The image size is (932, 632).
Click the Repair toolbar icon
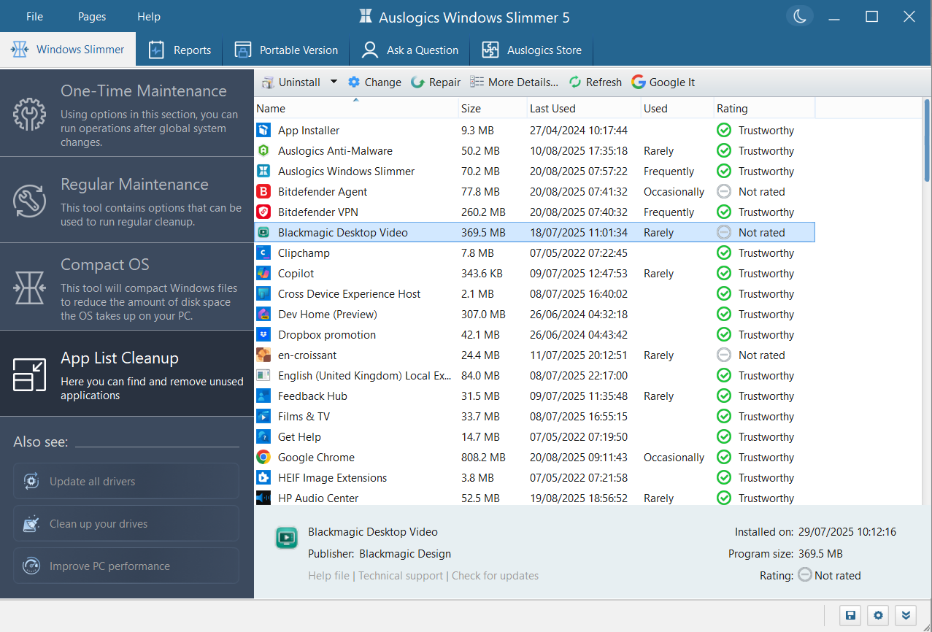(418, 82)
